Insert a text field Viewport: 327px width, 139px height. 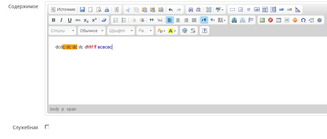point(257,9)
